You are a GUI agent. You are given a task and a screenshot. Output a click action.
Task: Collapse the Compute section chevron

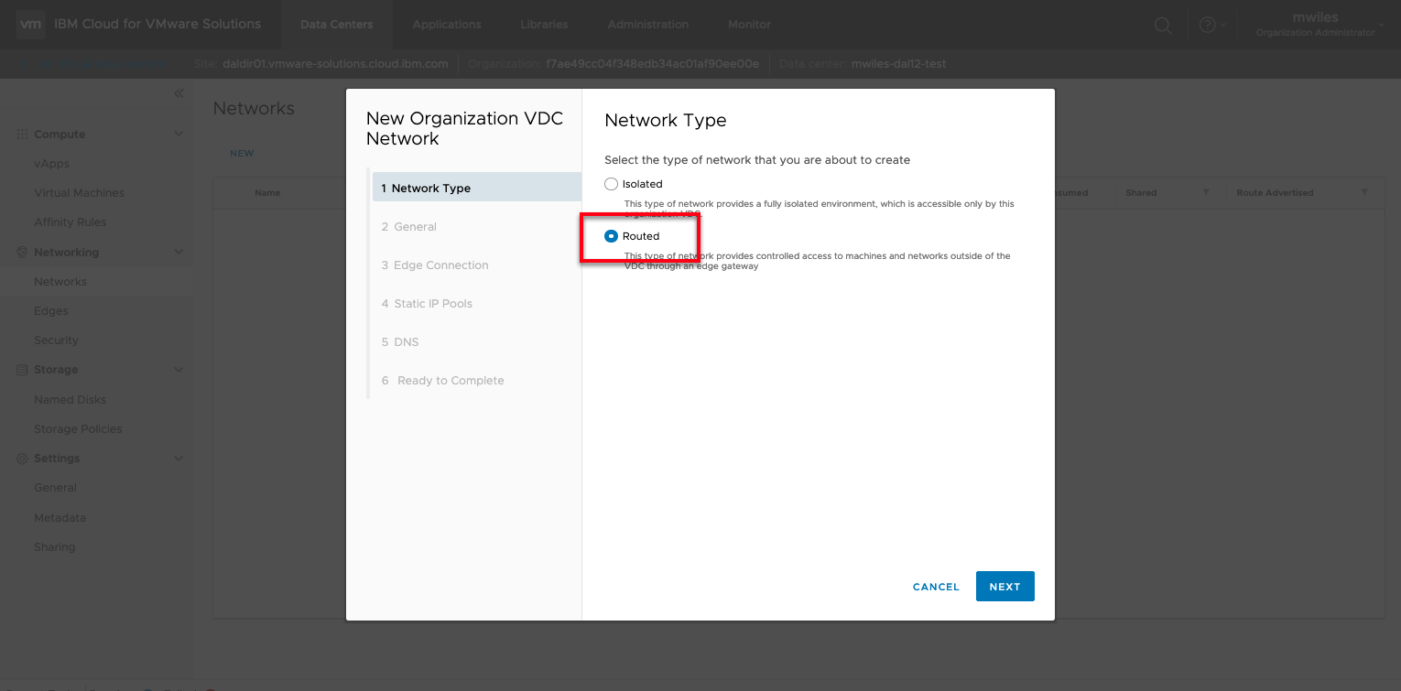point(179,135)
